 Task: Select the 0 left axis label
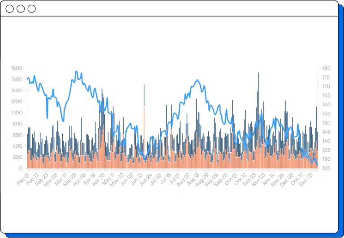pyautogui.click(x=21, y=168)
